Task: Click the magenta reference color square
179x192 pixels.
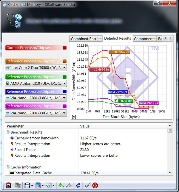Action: (65, 106)
